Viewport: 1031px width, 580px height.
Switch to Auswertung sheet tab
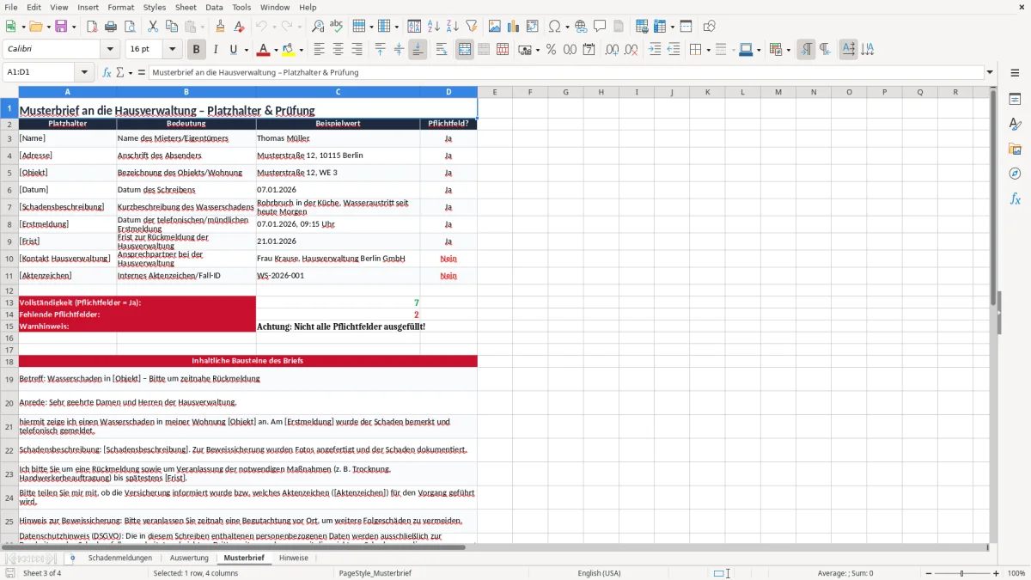tap(189, 558)
